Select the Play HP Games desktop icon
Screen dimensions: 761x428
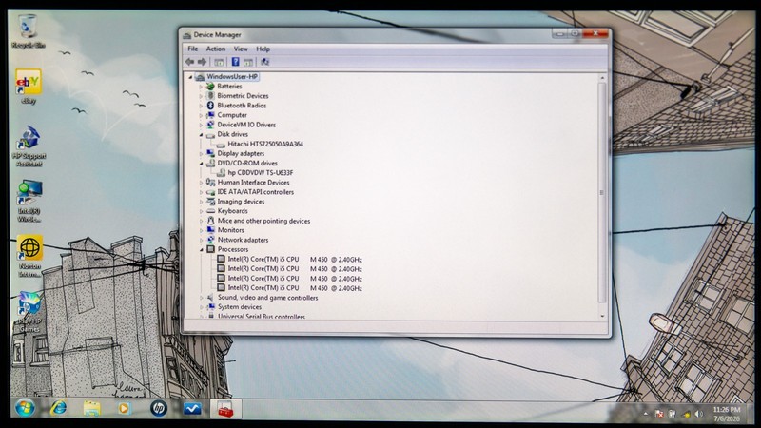pyautogui.click(x=29, y=312)
